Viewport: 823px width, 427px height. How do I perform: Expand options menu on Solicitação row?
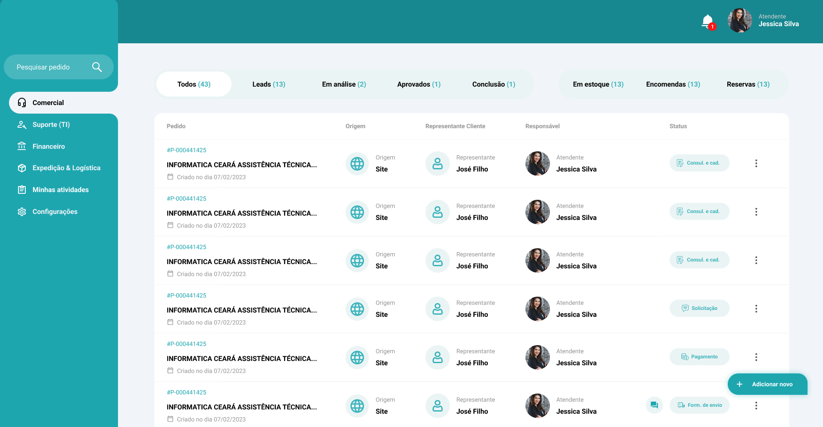point(756,309)
